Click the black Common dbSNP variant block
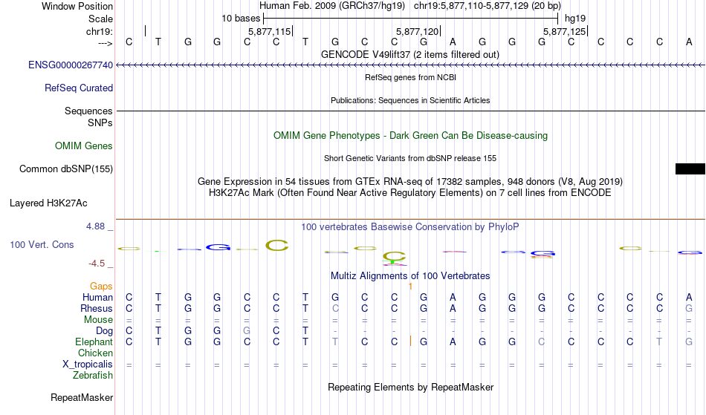The image size is (706, 415). (x=690, y=169)
